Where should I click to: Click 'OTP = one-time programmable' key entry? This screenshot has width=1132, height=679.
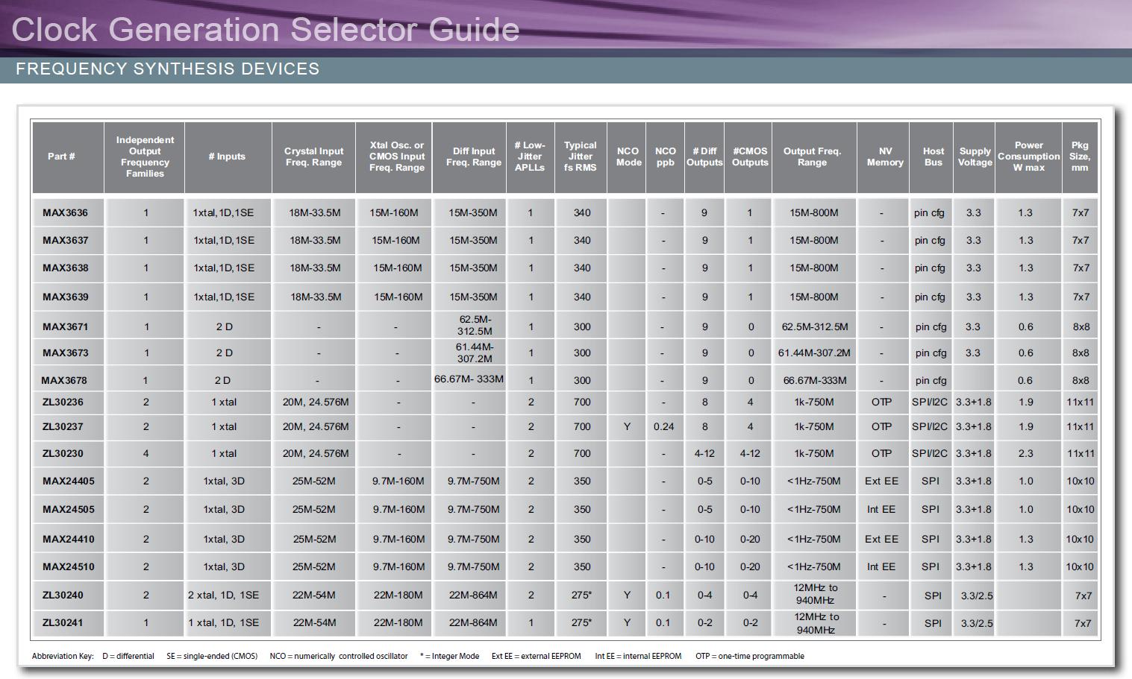pyautogui.click(x=750, y=656)
